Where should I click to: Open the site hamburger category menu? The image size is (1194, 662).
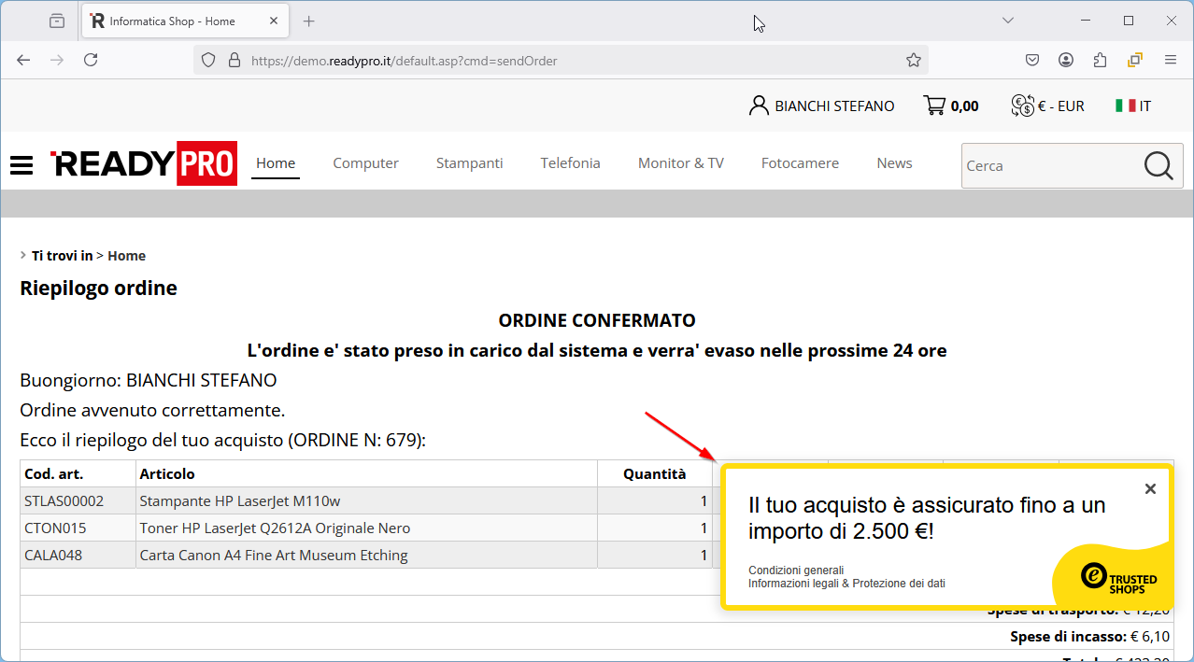click(21, 165)
